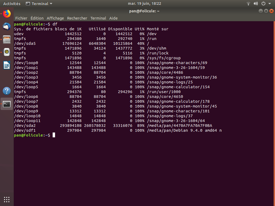Expand the system menu arrow beside power icon
The height and width of the screenshot is (206, 275).
269,4
